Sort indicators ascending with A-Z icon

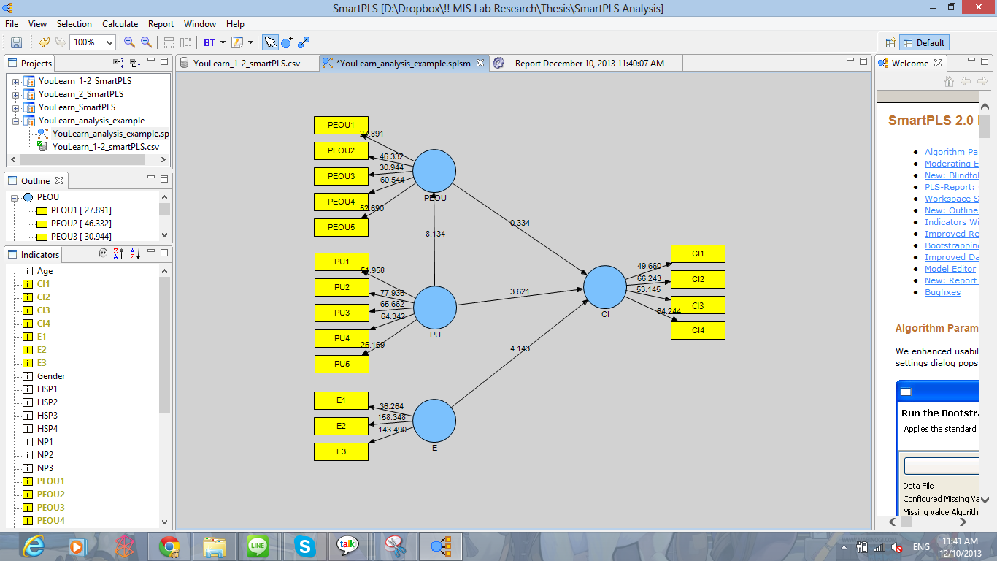(x=134, y=253)
